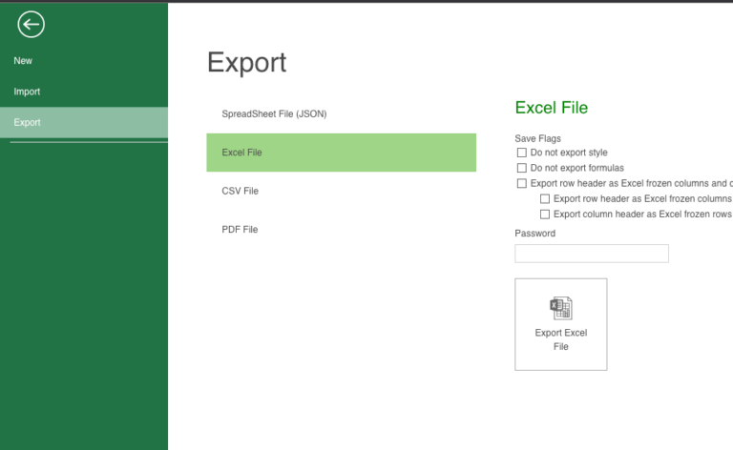Click the Excel spreadsheet icon in export button
This screenshot has height=450, width=733.
click(560, 307)
